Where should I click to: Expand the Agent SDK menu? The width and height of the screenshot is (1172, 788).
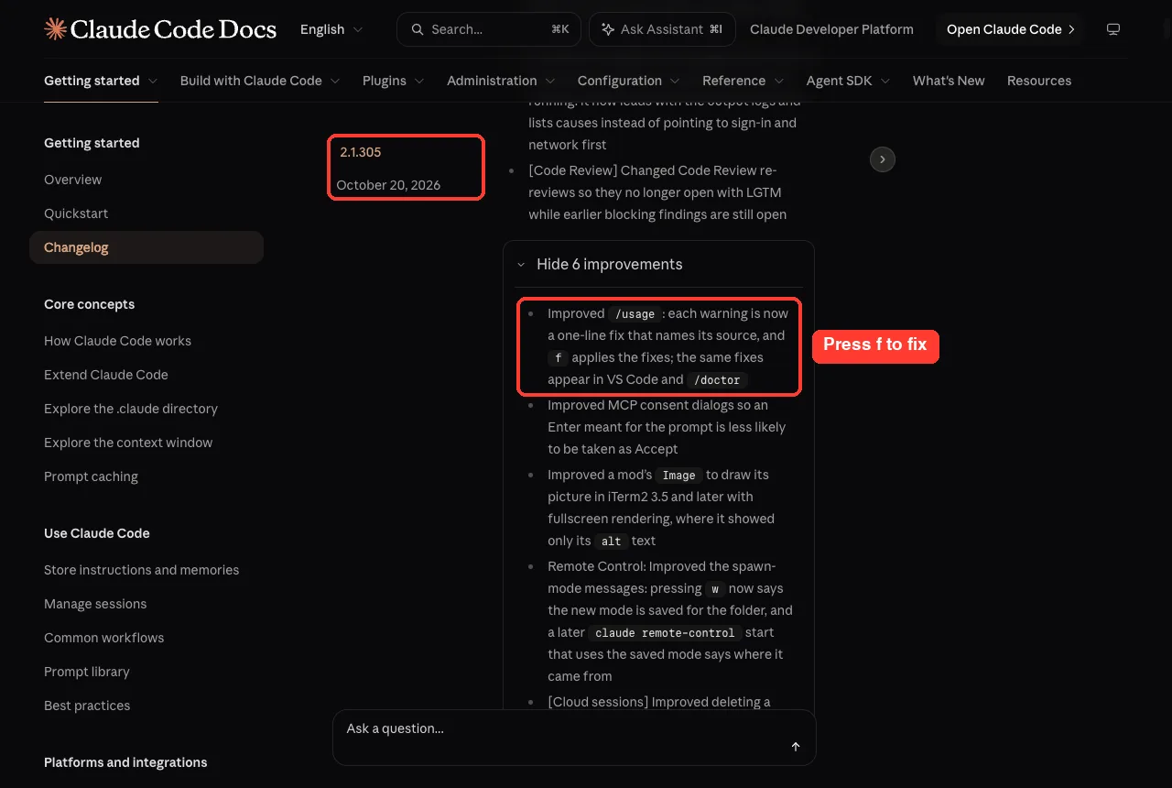pos(849,81)
